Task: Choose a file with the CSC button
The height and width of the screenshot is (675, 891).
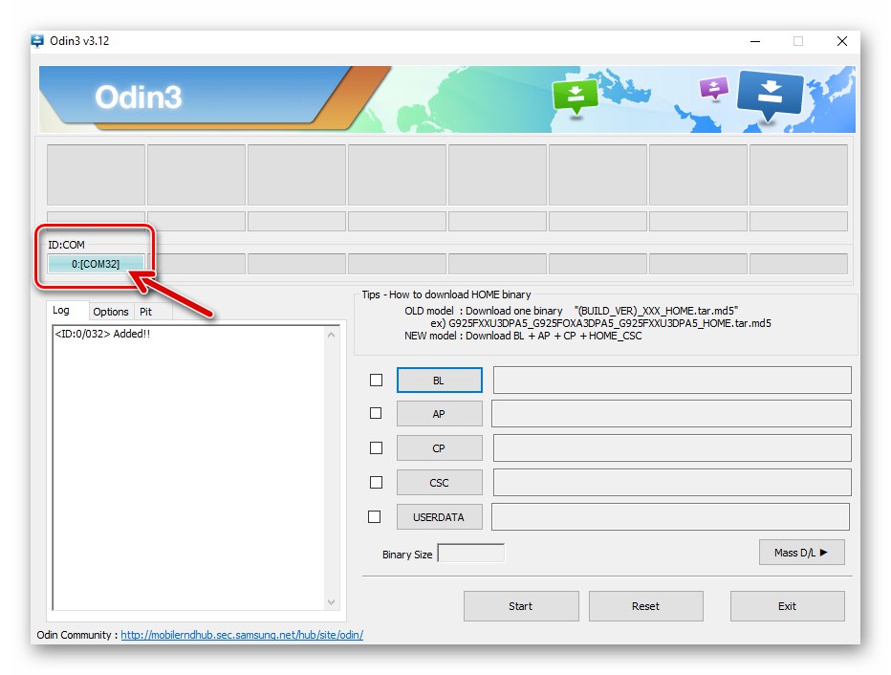Action: point(439,483)
